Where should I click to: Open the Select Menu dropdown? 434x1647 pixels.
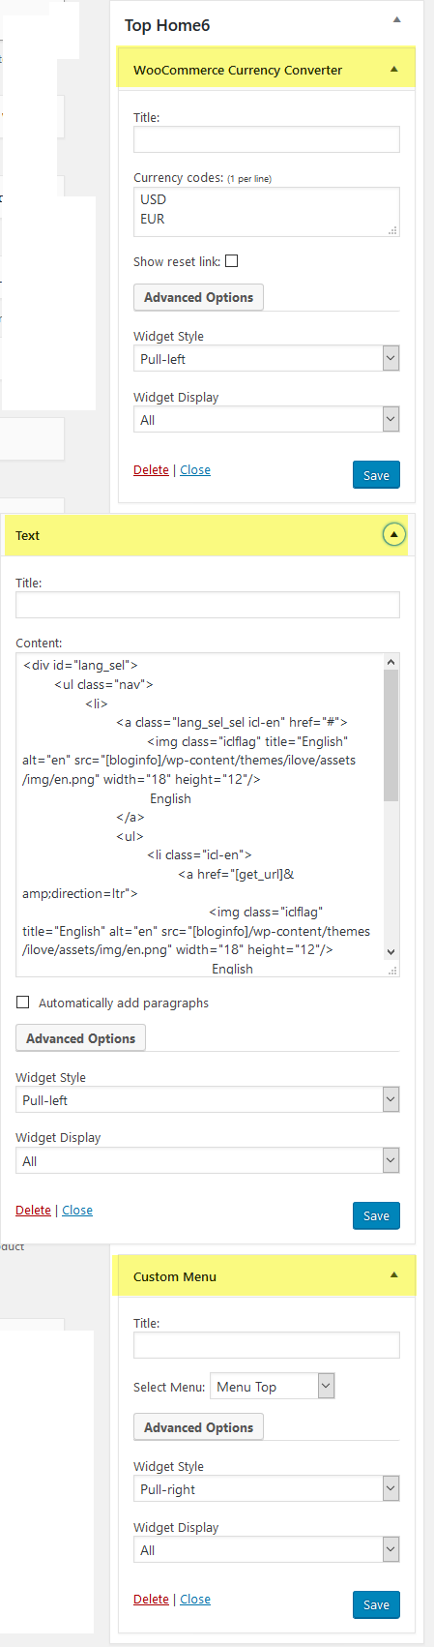[273, 1387]
